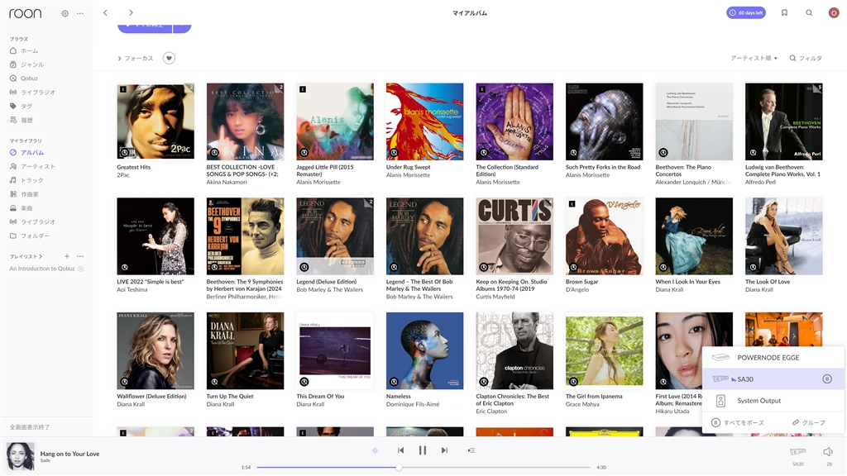Open Qobuz in the sidebar

pyautogui.click(x=29, y=79)
